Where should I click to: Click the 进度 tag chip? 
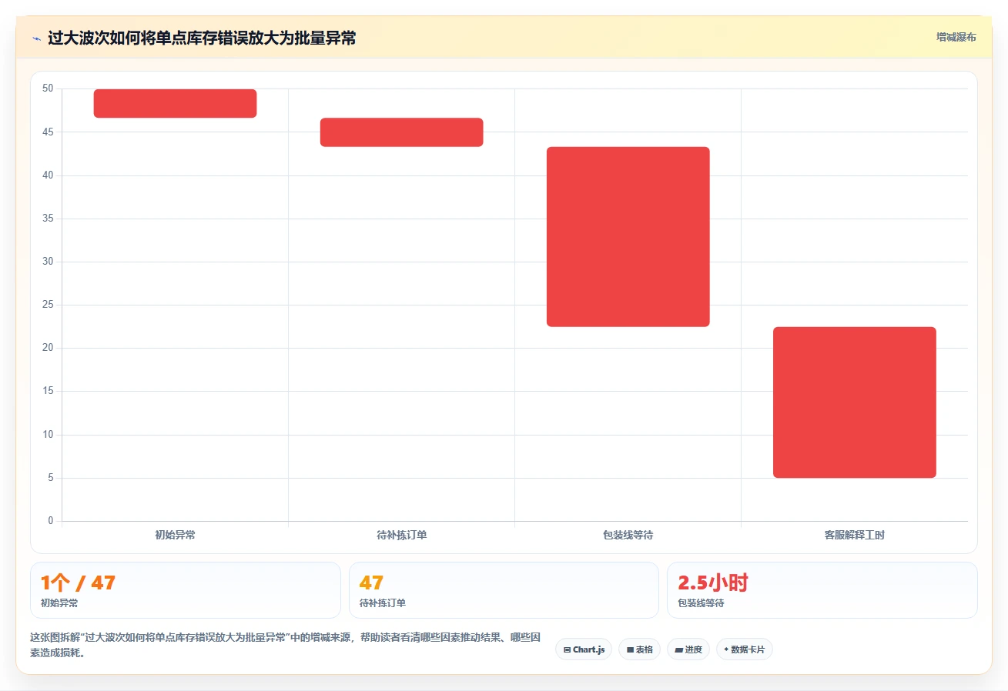click(688, 649)
